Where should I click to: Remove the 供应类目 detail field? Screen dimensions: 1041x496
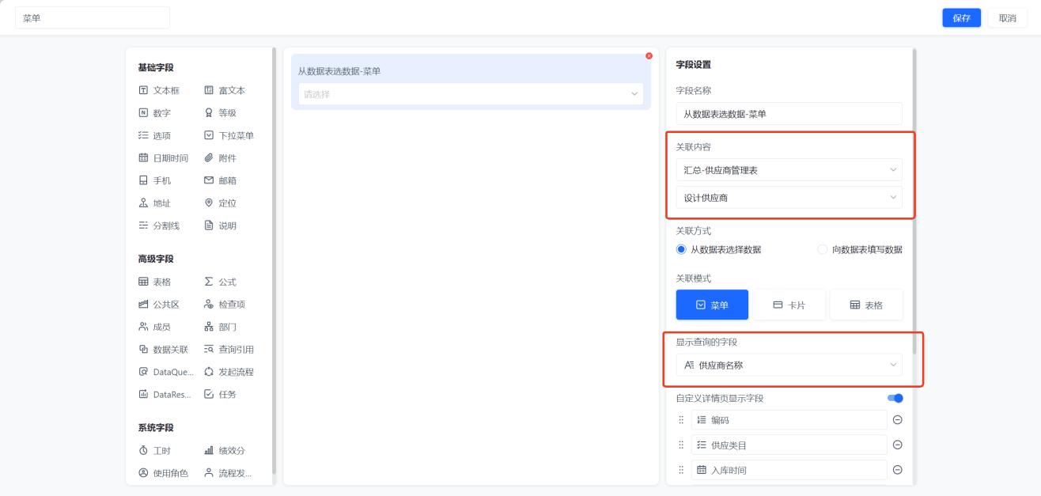point(897,445)
